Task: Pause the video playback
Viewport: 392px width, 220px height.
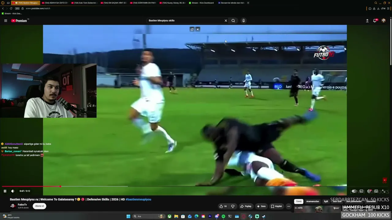Action: click(x=5, y=191)
